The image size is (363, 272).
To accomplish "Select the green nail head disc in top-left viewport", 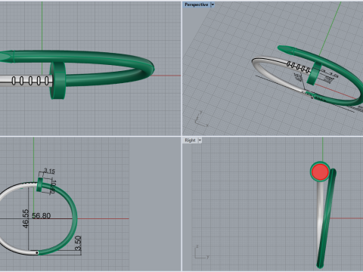I will pos(58,80).
